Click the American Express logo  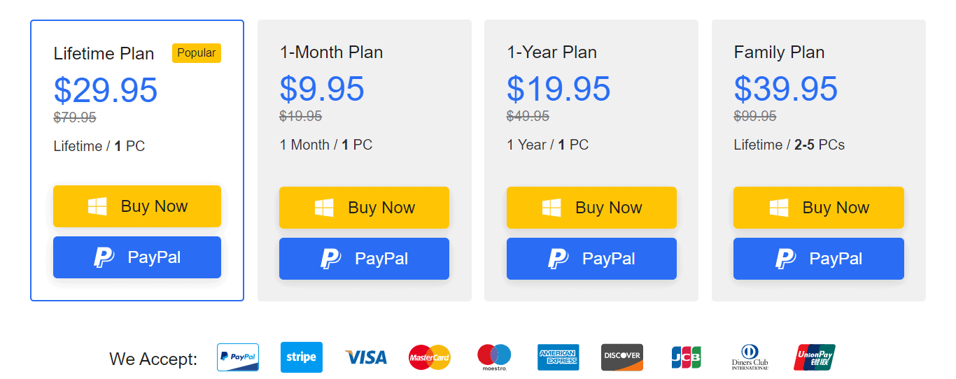click(558, 357)
